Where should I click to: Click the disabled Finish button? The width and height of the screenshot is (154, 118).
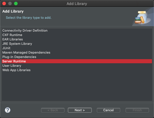(137, 110)
